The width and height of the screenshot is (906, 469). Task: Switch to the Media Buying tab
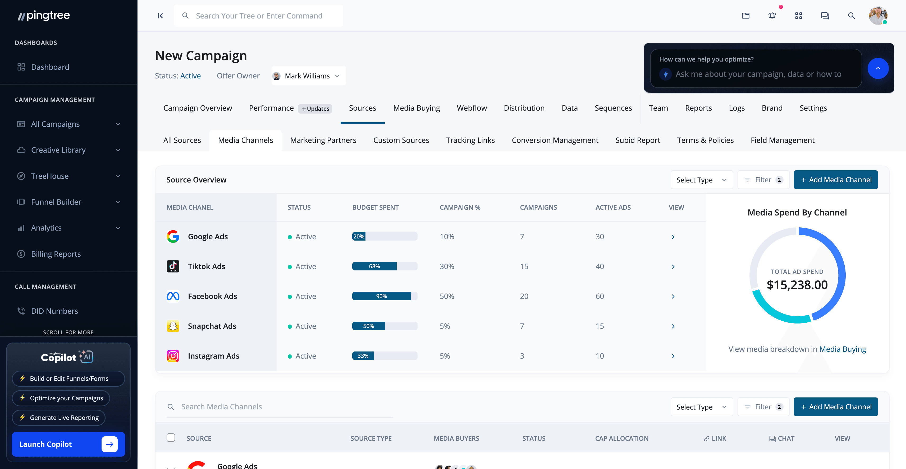417,108
